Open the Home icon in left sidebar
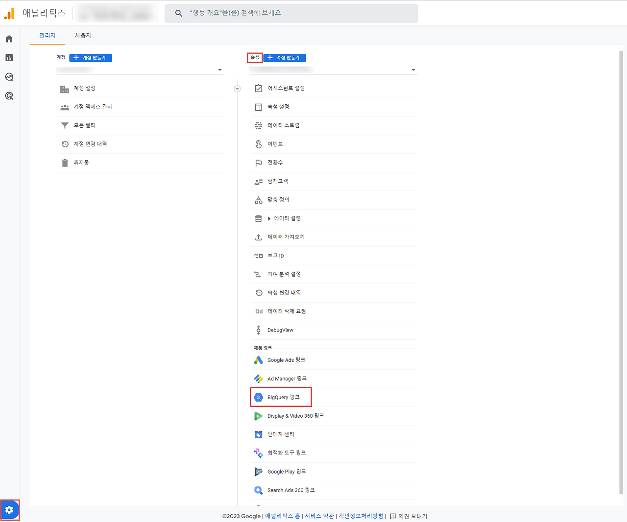 [x=9, y=39]
